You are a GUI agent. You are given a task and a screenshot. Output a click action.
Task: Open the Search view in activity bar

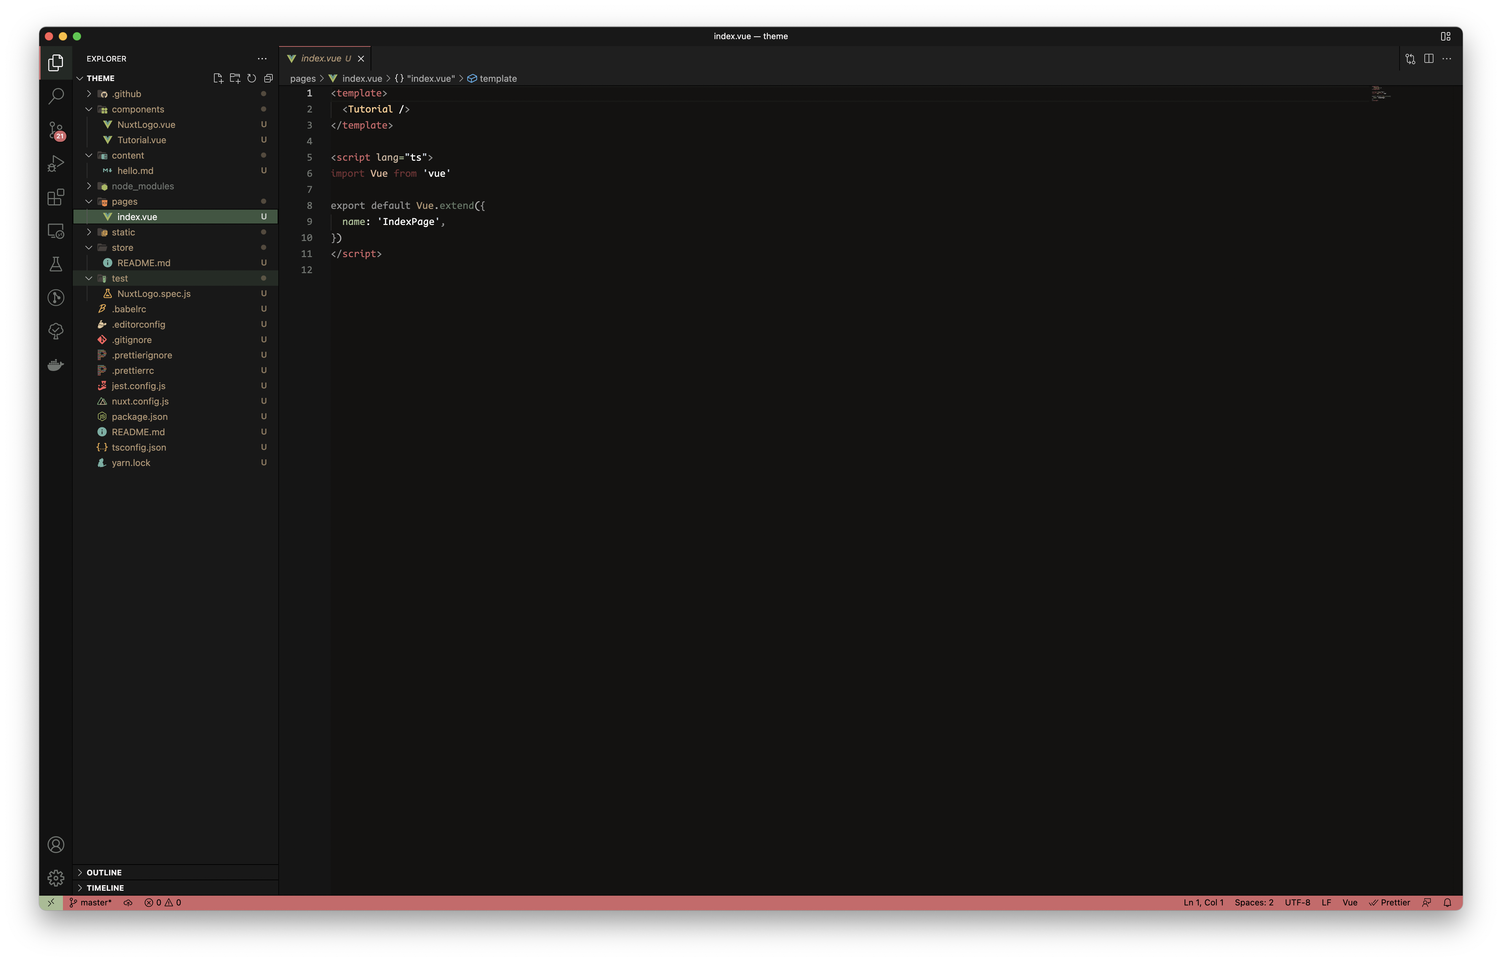[56, 96]
